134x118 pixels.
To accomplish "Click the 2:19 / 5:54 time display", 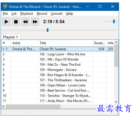I will click(x=54, y=21).
